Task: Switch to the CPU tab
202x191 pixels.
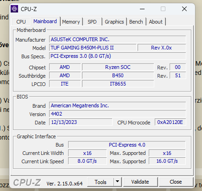Action: click(x=21, y=22)
